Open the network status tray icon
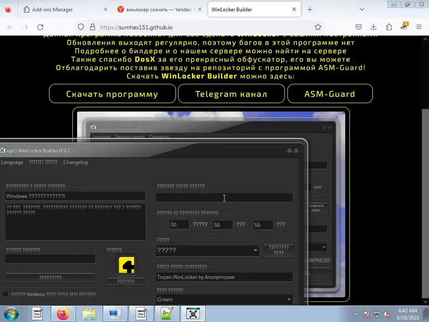Image resolution: width=429 pixels, height=322 pixels. pos(377,314)
